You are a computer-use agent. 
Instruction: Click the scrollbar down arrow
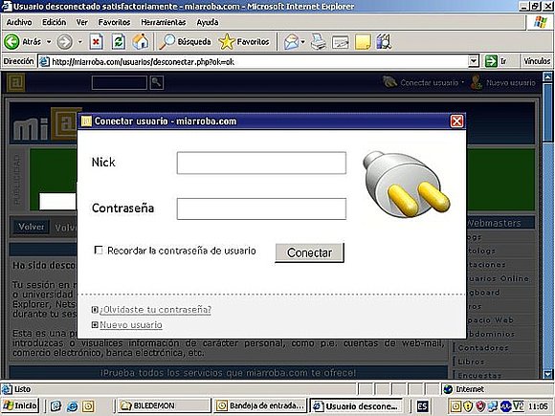pos(547,374)
